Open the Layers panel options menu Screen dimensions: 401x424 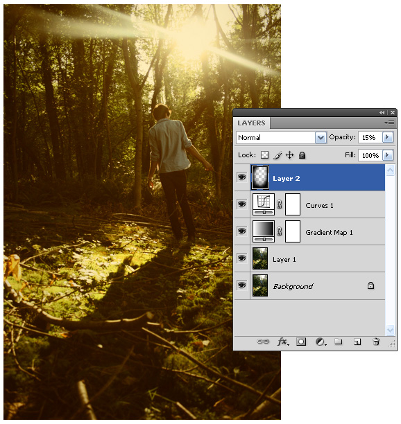(x=389, y=123)
